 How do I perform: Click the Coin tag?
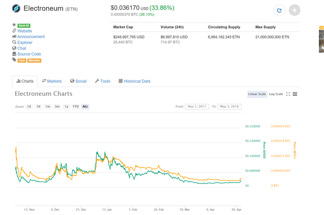pos(22,60)
